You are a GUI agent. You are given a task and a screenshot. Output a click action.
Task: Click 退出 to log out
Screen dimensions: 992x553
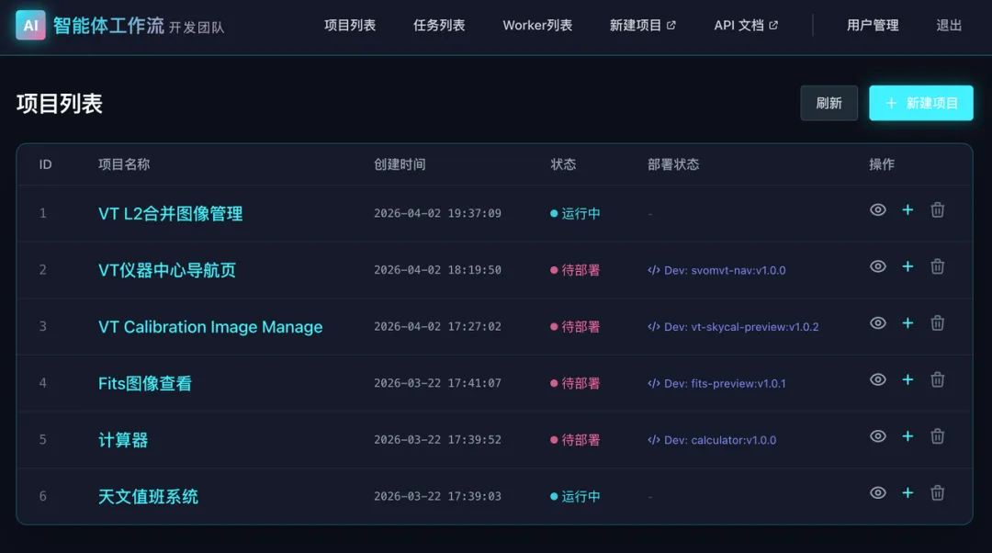pos(949,26)
